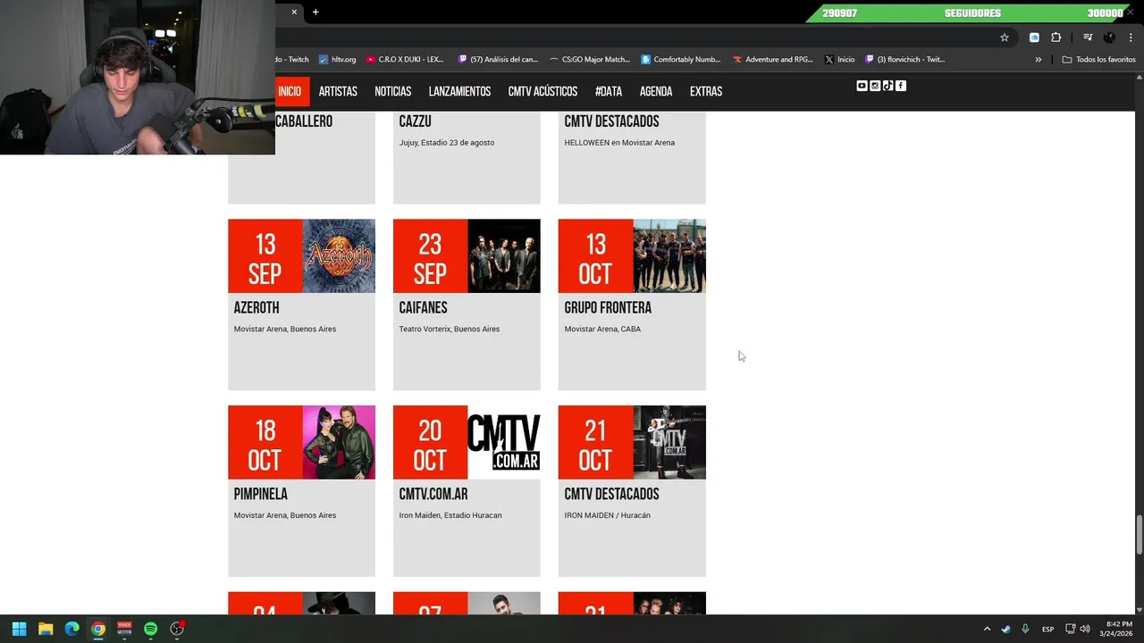Viewport: 1144px width, 643px height.
Task: Select 'Iron Maiden, Estadio Huracan' text
Action: point(450,515)
